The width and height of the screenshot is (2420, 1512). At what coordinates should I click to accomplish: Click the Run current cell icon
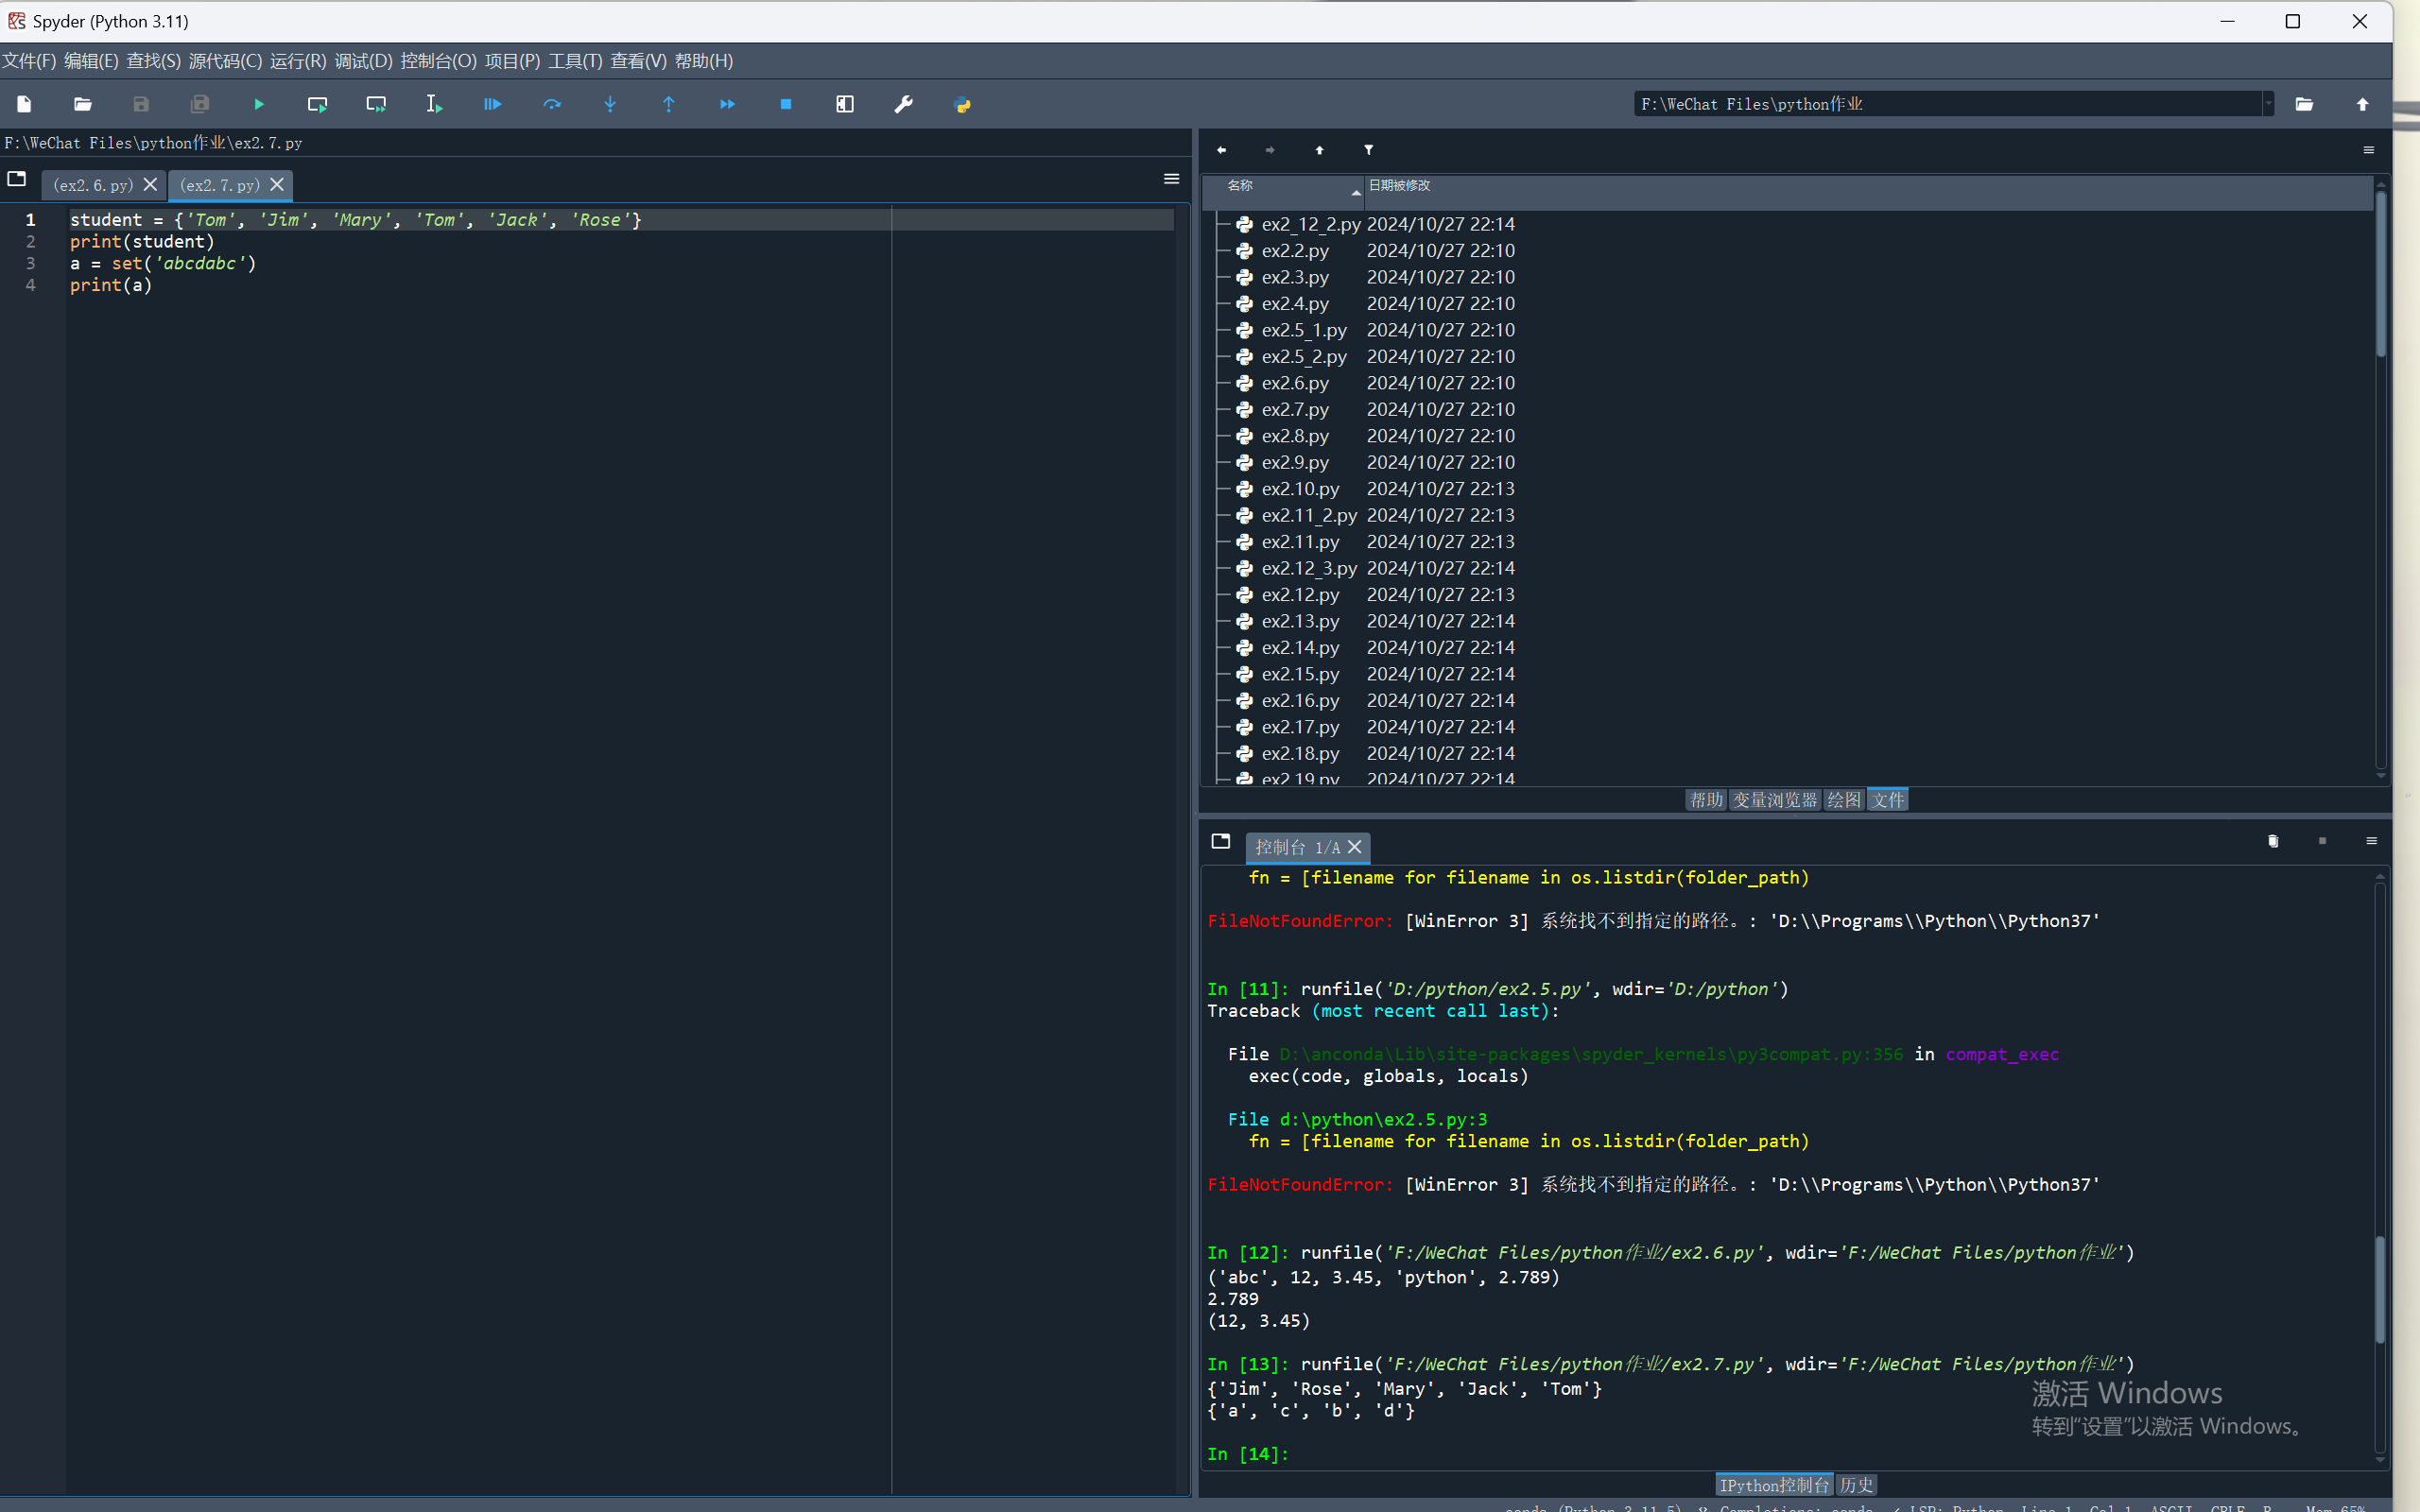pyautogui.click(x=317, y=104)
